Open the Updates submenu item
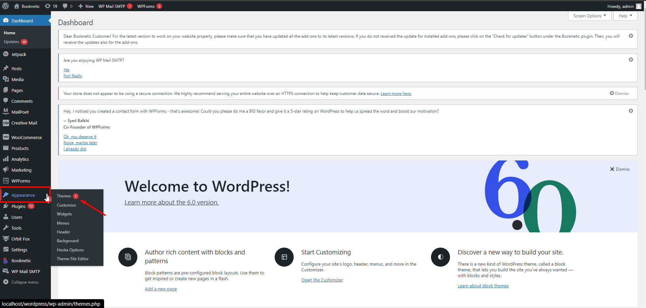The image size is (646, 308). 16,42
